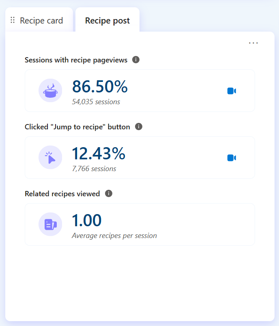
Task: Open the three-dots more options menu
Action: [x=253, y=43]
